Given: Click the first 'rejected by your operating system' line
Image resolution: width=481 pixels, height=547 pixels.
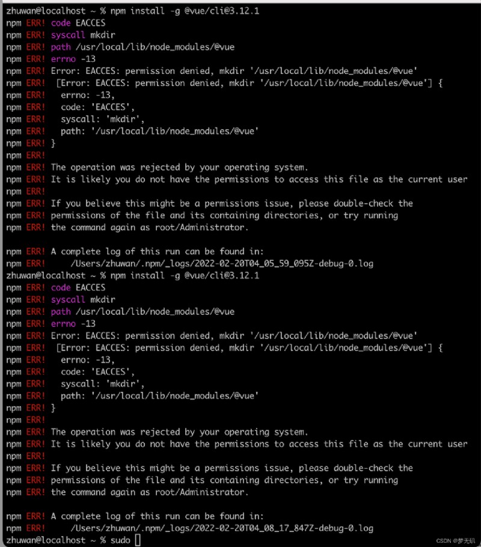Looking at the screenshot, I should pyautogui.click(x=179, y=168).
